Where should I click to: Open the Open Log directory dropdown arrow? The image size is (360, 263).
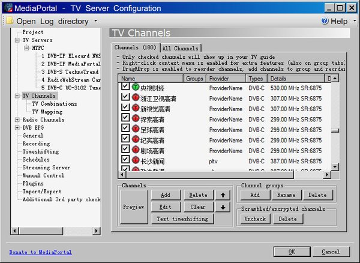pyautogui.click(x=96, y=21)
